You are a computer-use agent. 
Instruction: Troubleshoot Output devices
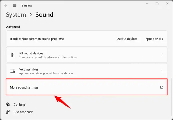[x=127, y=39]
